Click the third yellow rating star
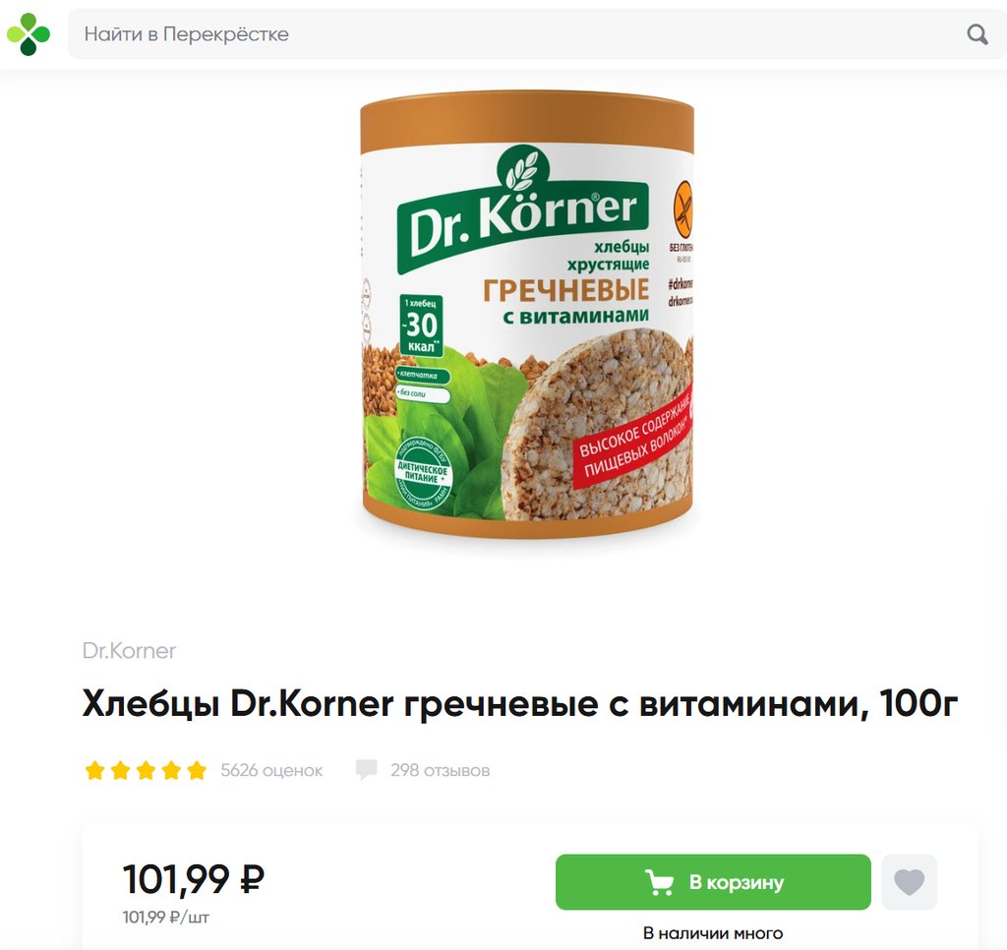 pyautogui.click(x=146, y=769)
